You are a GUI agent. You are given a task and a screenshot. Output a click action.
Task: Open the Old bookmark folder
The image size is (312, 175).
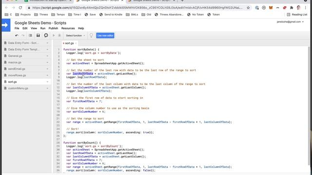point(146,15)
